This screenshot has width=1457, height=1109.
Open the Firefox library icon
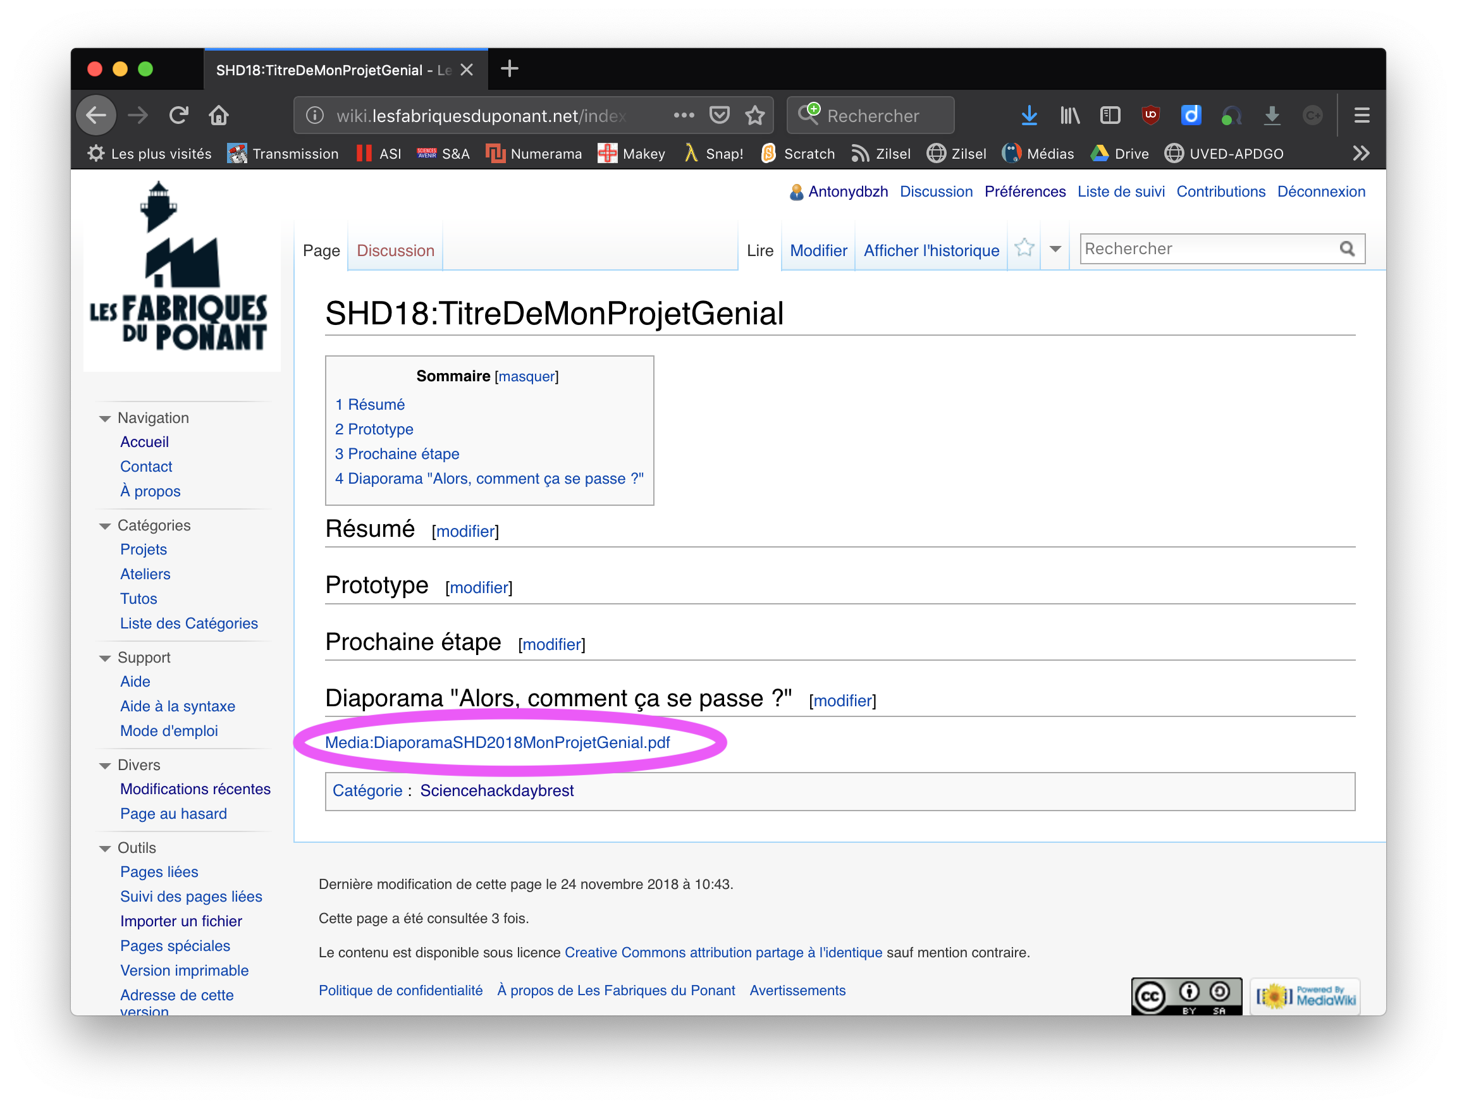pyautogui.click(x=1069, y=116)
